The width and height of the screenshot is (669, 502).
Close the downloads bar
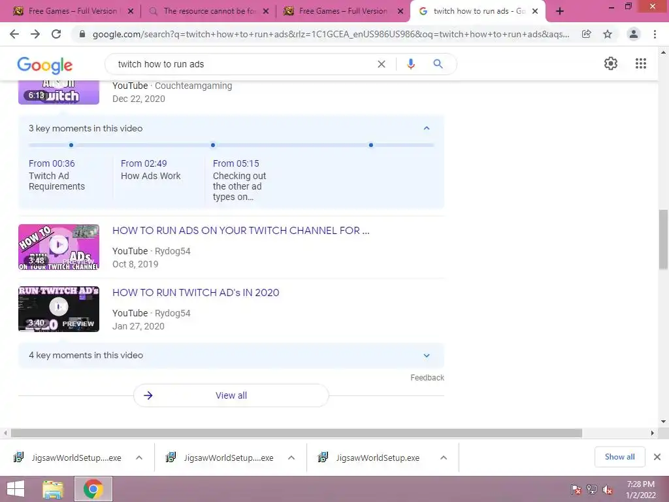[657, 457]
